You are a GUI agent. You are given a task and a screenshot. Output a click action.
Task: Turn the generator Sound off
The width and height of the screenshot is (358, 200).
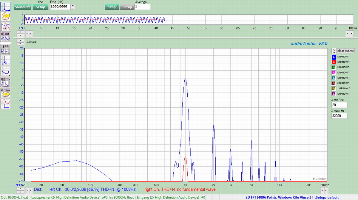pos(22,7)
